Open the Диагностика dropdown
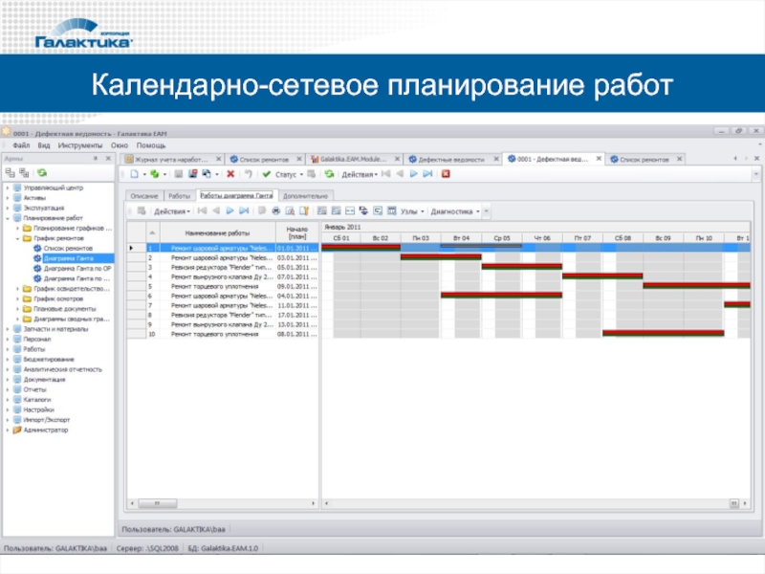Viewport: 765px width, 574px height. pyautogui.click(x=455, y=211)
